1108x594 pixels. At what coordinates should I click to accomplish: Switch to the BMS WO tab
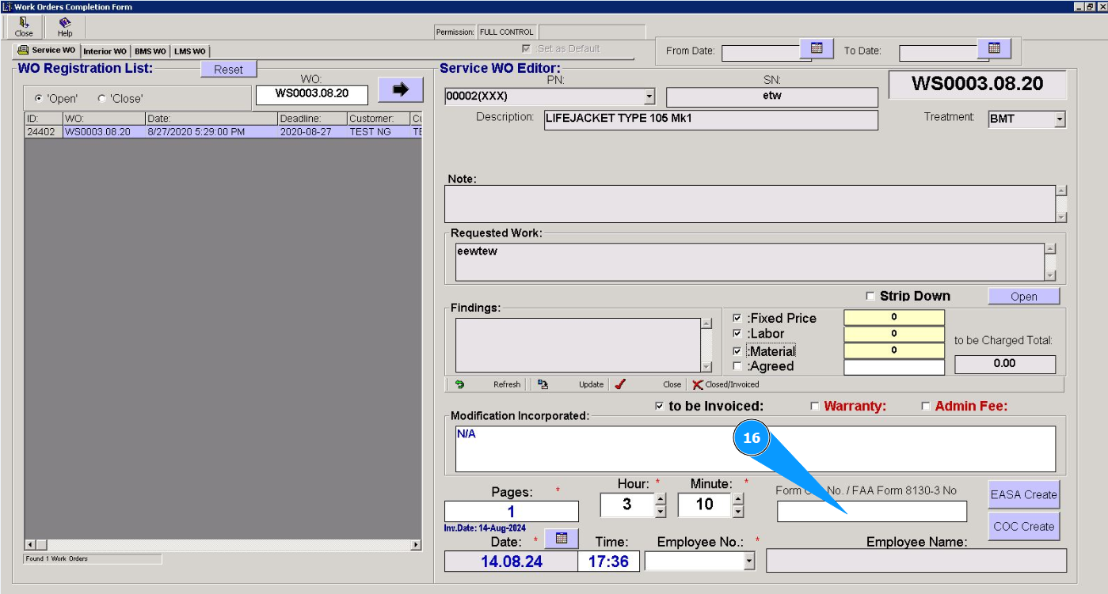(x=150, y=51)
